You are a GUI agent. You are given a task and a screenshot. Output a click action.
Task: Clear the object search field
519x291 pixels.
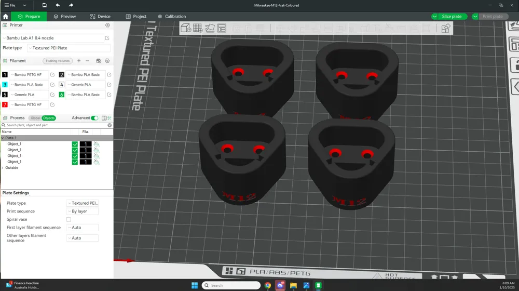click(110, 125)
